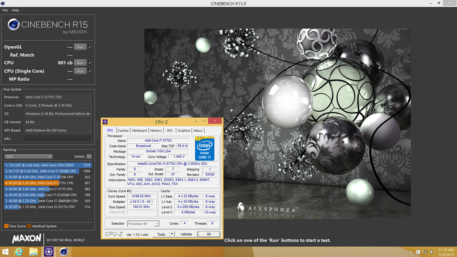Select the Core i7-3720QM ranking row

click(48, 195)
